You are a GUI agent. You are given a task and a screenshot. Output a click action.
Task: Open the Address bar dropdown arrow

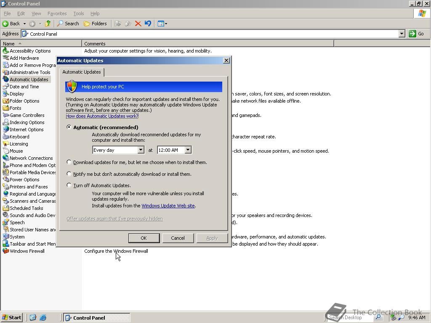click(x=402, y=34)
